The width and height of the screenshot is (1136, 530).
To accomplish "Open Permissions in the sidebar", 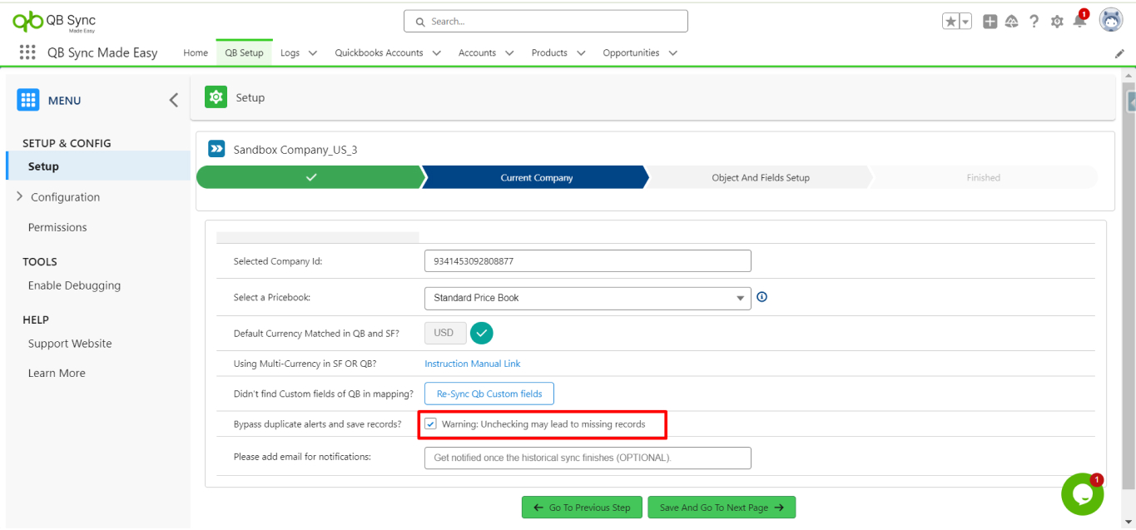I will point(57,227).
